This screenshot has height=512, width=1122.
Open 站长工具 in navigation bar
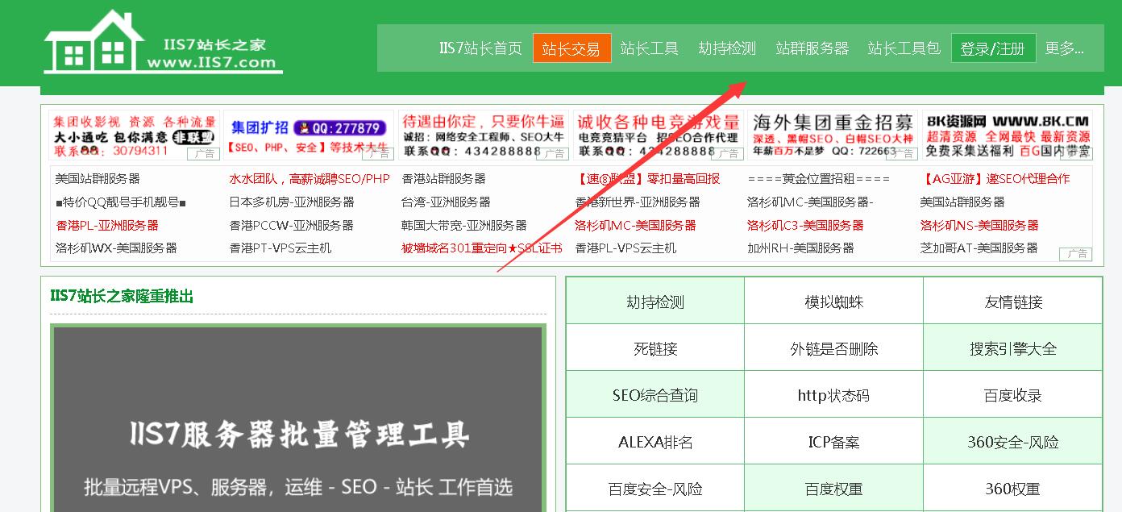(x=649, y=48)
